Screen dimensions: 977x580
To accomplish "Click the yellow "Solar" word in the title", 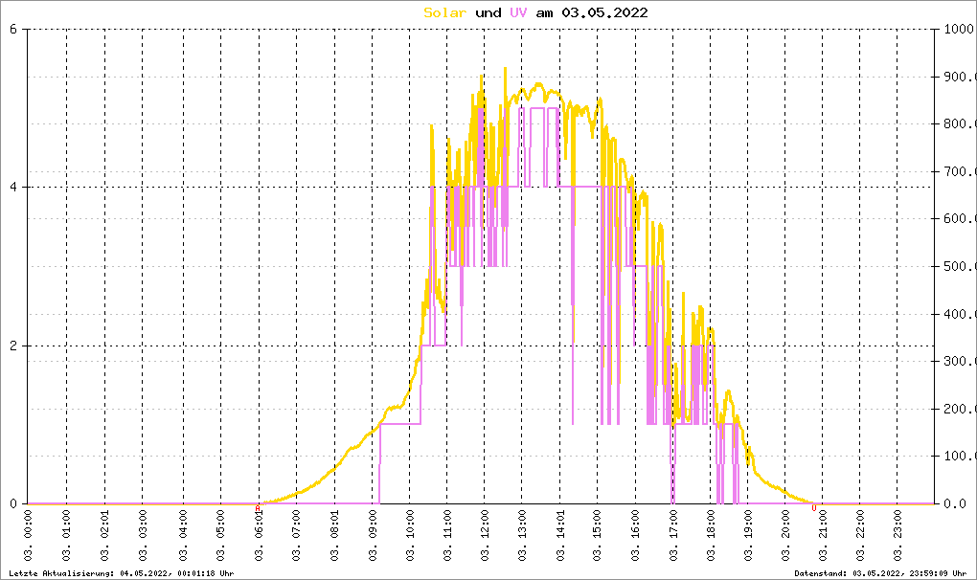I will (444, 13).
